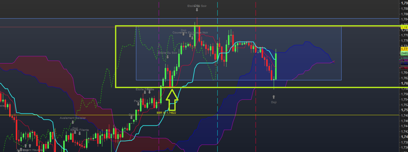Click the 1,788 price axis label
Viewport: 408px width, 152px height.
(404, 9)
